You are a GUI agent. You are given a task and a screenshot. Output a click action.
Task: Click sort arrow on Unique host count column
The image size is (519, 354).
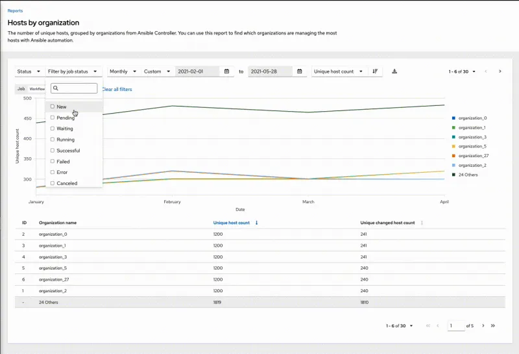256,223
